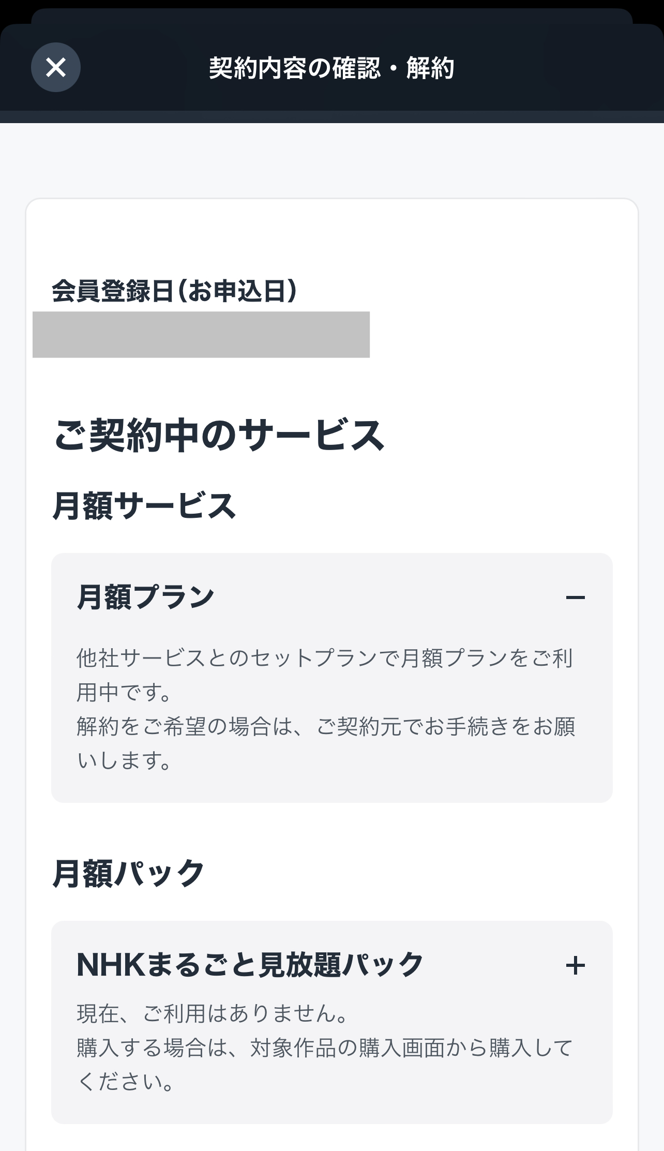Click the 契約内容の確認・解約 header title
Image resolution: width=664 pixels, height=1151 pixels.
331,68
